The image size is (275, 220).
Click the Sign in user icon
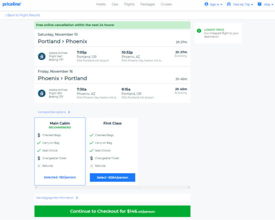[x=206, y=4]
